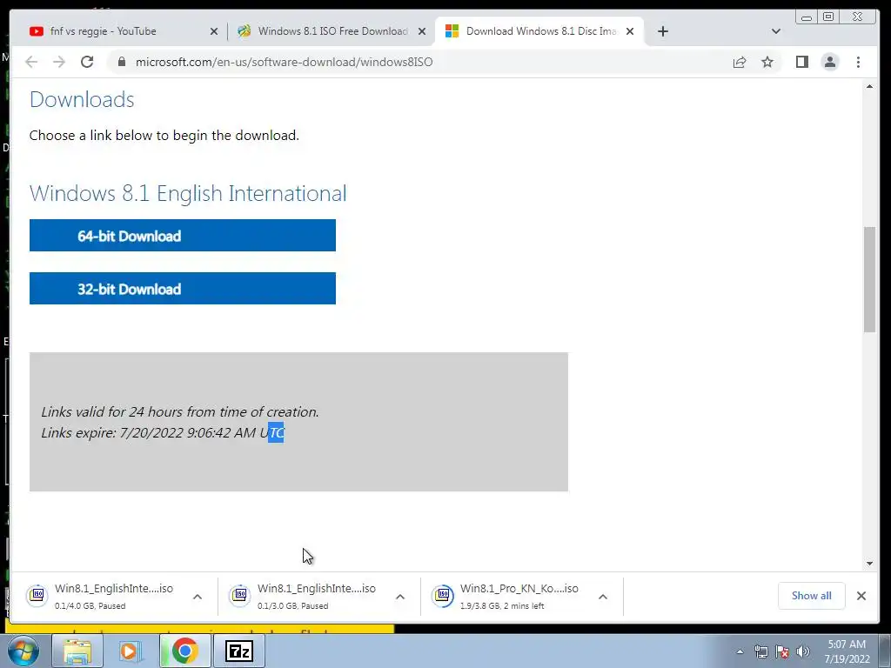Click the share this page icon
This screenshot has width=891, height=668.
coord(740,62)
